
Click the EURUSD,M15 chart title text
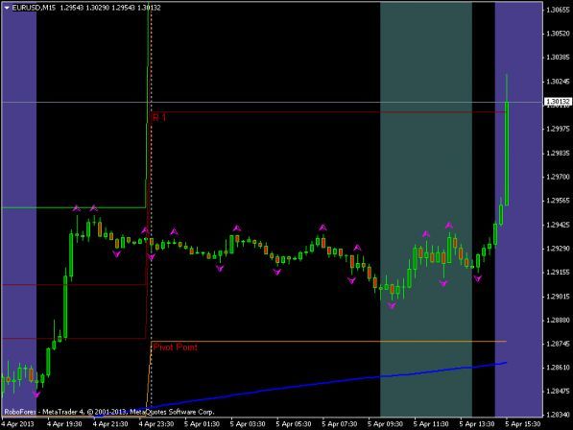tap(34, 8)
